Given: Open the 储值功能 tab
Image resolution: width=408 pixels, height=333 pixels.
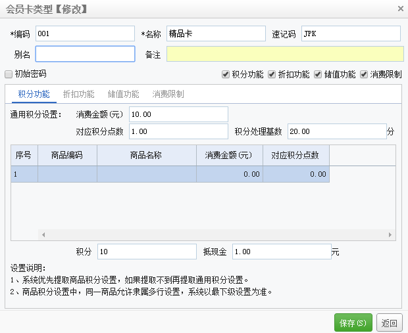Looking at the screenshot, I should click(123, 94).
